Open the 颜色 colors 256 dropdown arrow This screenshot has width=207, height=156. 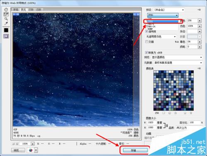coord(200,21)
